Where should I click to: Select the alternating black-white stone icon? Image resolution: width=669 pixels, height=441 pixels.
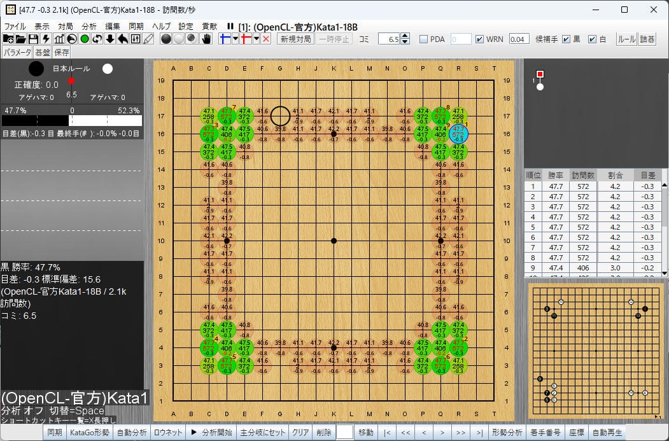point(192,39)
